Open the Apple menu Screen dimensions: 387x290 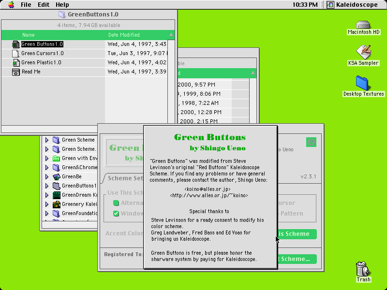click(x=11, y=5)
